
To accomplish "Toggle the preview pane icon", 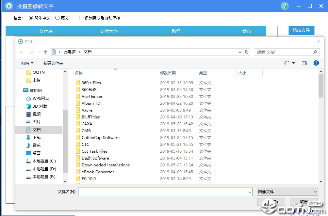I will tap(304, 63).
